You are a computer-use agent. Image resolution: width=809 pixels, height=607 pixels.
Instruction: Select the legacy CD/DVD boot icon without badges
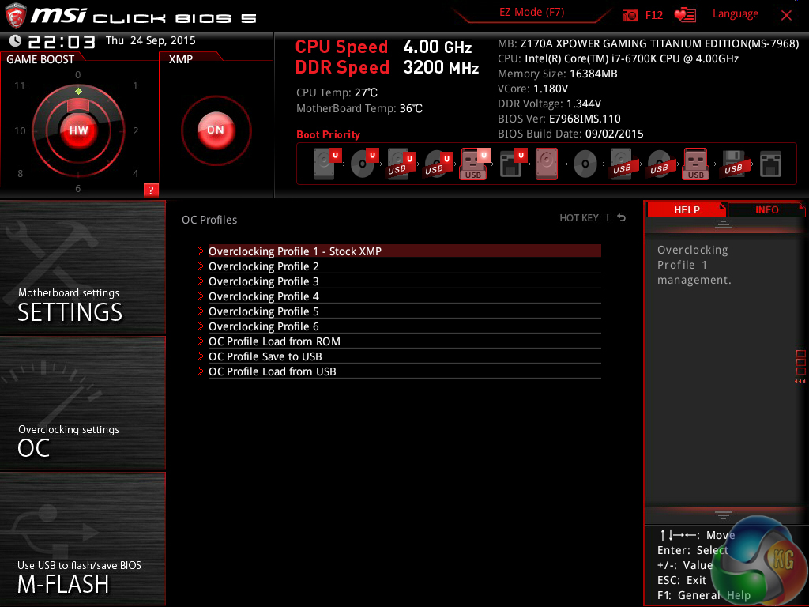585,164
